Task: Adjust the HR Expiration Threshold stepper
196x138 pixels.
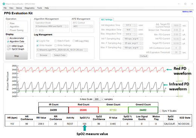Action: pyautogui.click(x=180, y=53)
